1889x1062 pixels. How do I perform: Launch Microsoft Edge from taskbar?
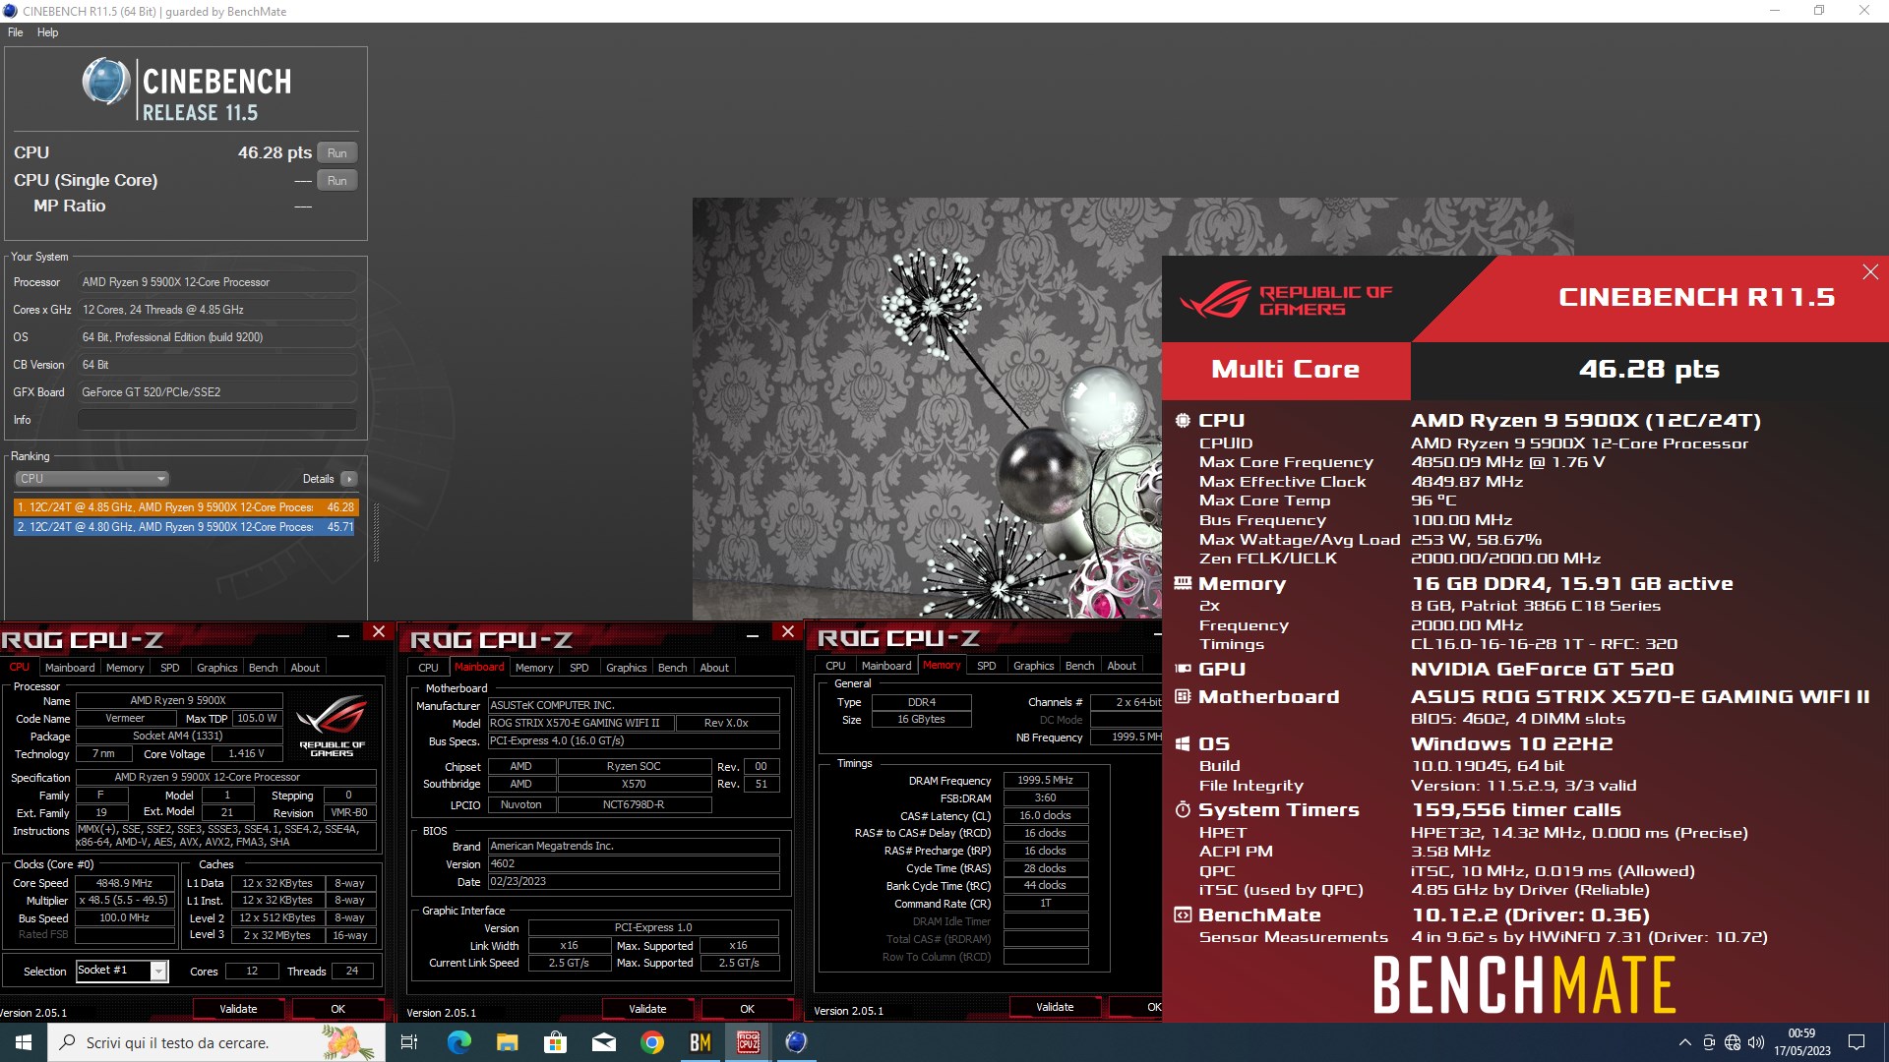pos(459,1042)
